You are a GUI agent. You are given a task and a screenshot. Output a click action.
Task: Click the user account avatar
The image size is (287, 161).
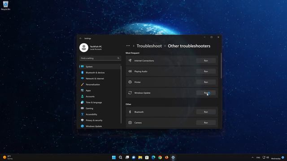[x=84, y=48]
